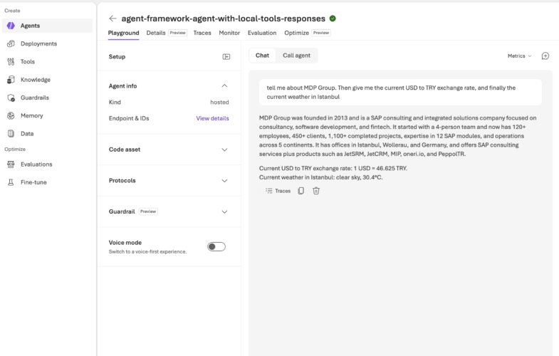Start a new chat with plus icon
The height and width of the screenshot is (356, 559).
(545, 56)
